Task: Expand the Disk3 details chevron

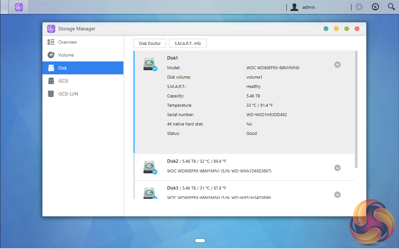Action: (x=337, y=195)
